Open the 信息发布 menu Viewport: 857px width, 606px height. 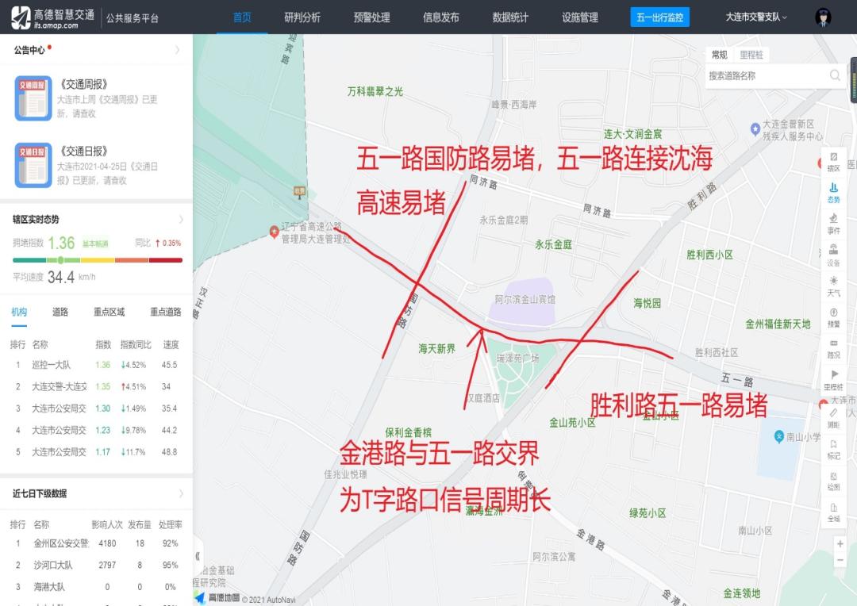click(441, 17)
